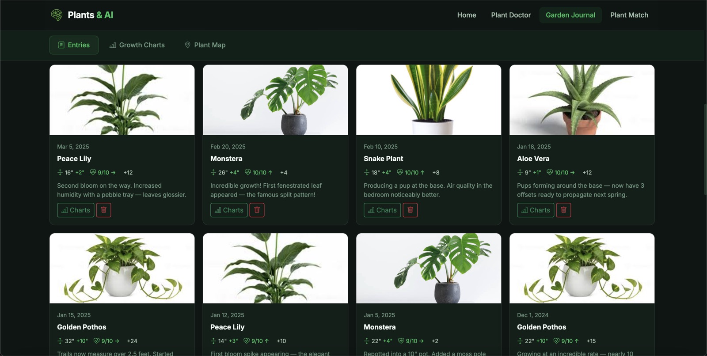The image size is (707, 356).
Task: Click the Plants & AI brain logo icon
Action: 57,15
